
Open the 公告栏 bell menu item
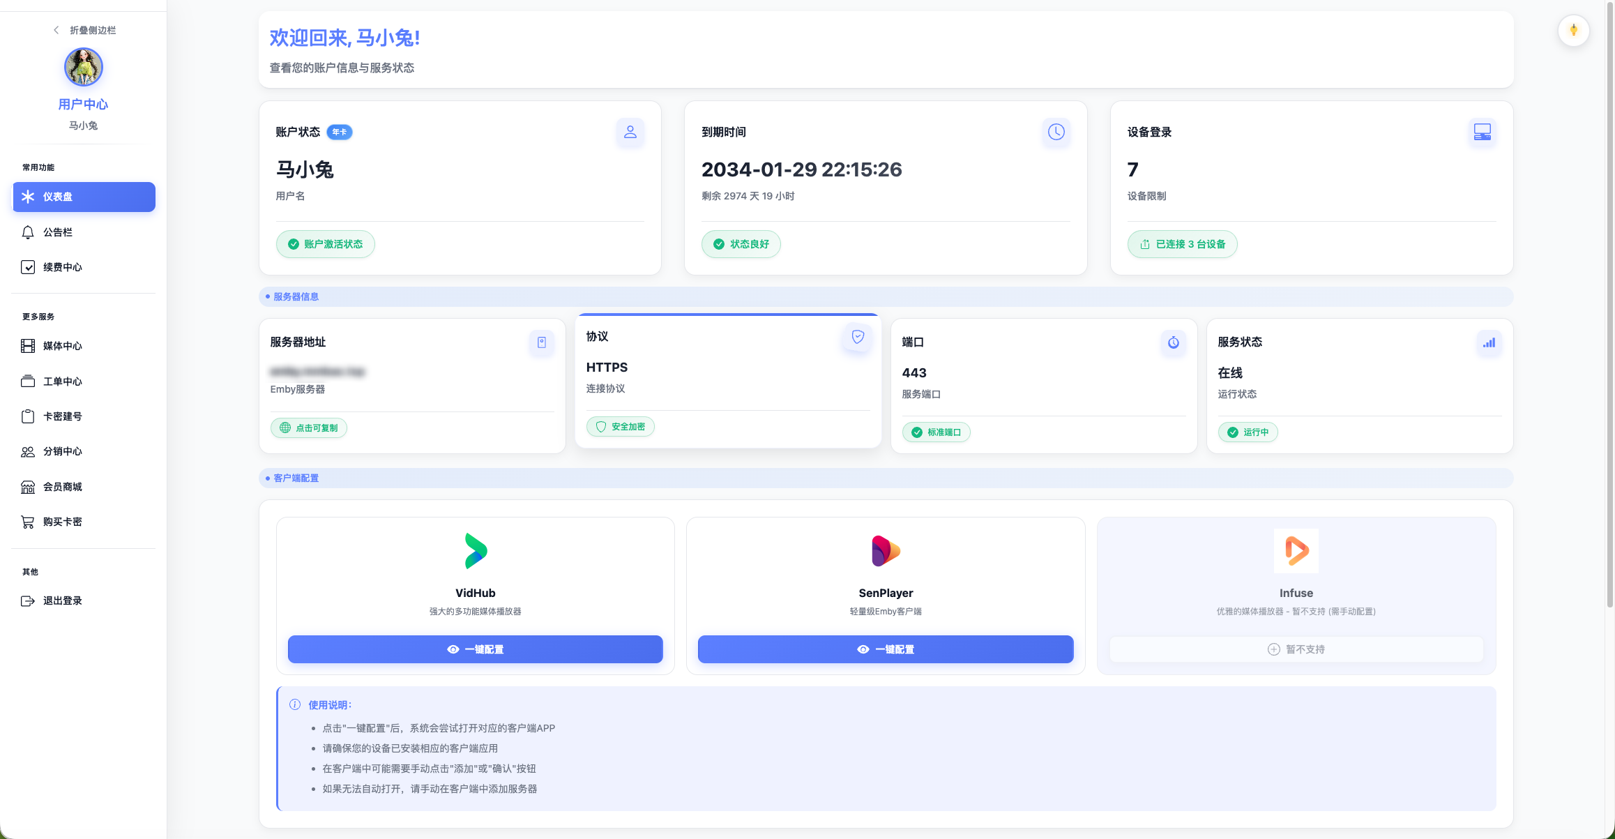(x=57, y=232)
